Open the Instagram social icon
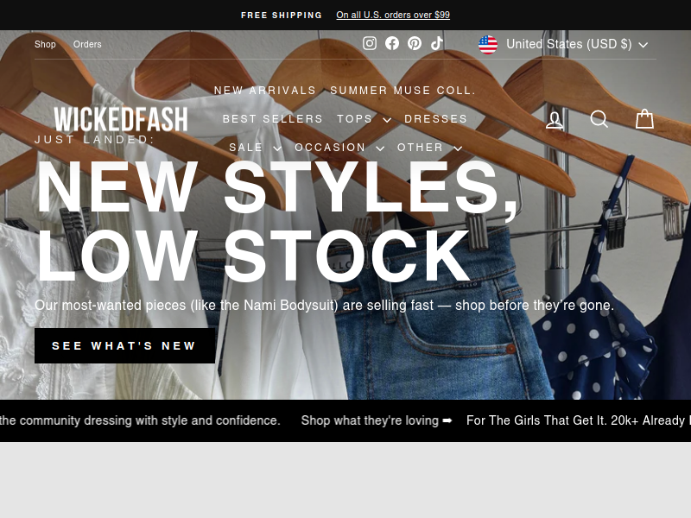The height and width of the screenshot is (518, 691). coord(370,43)
